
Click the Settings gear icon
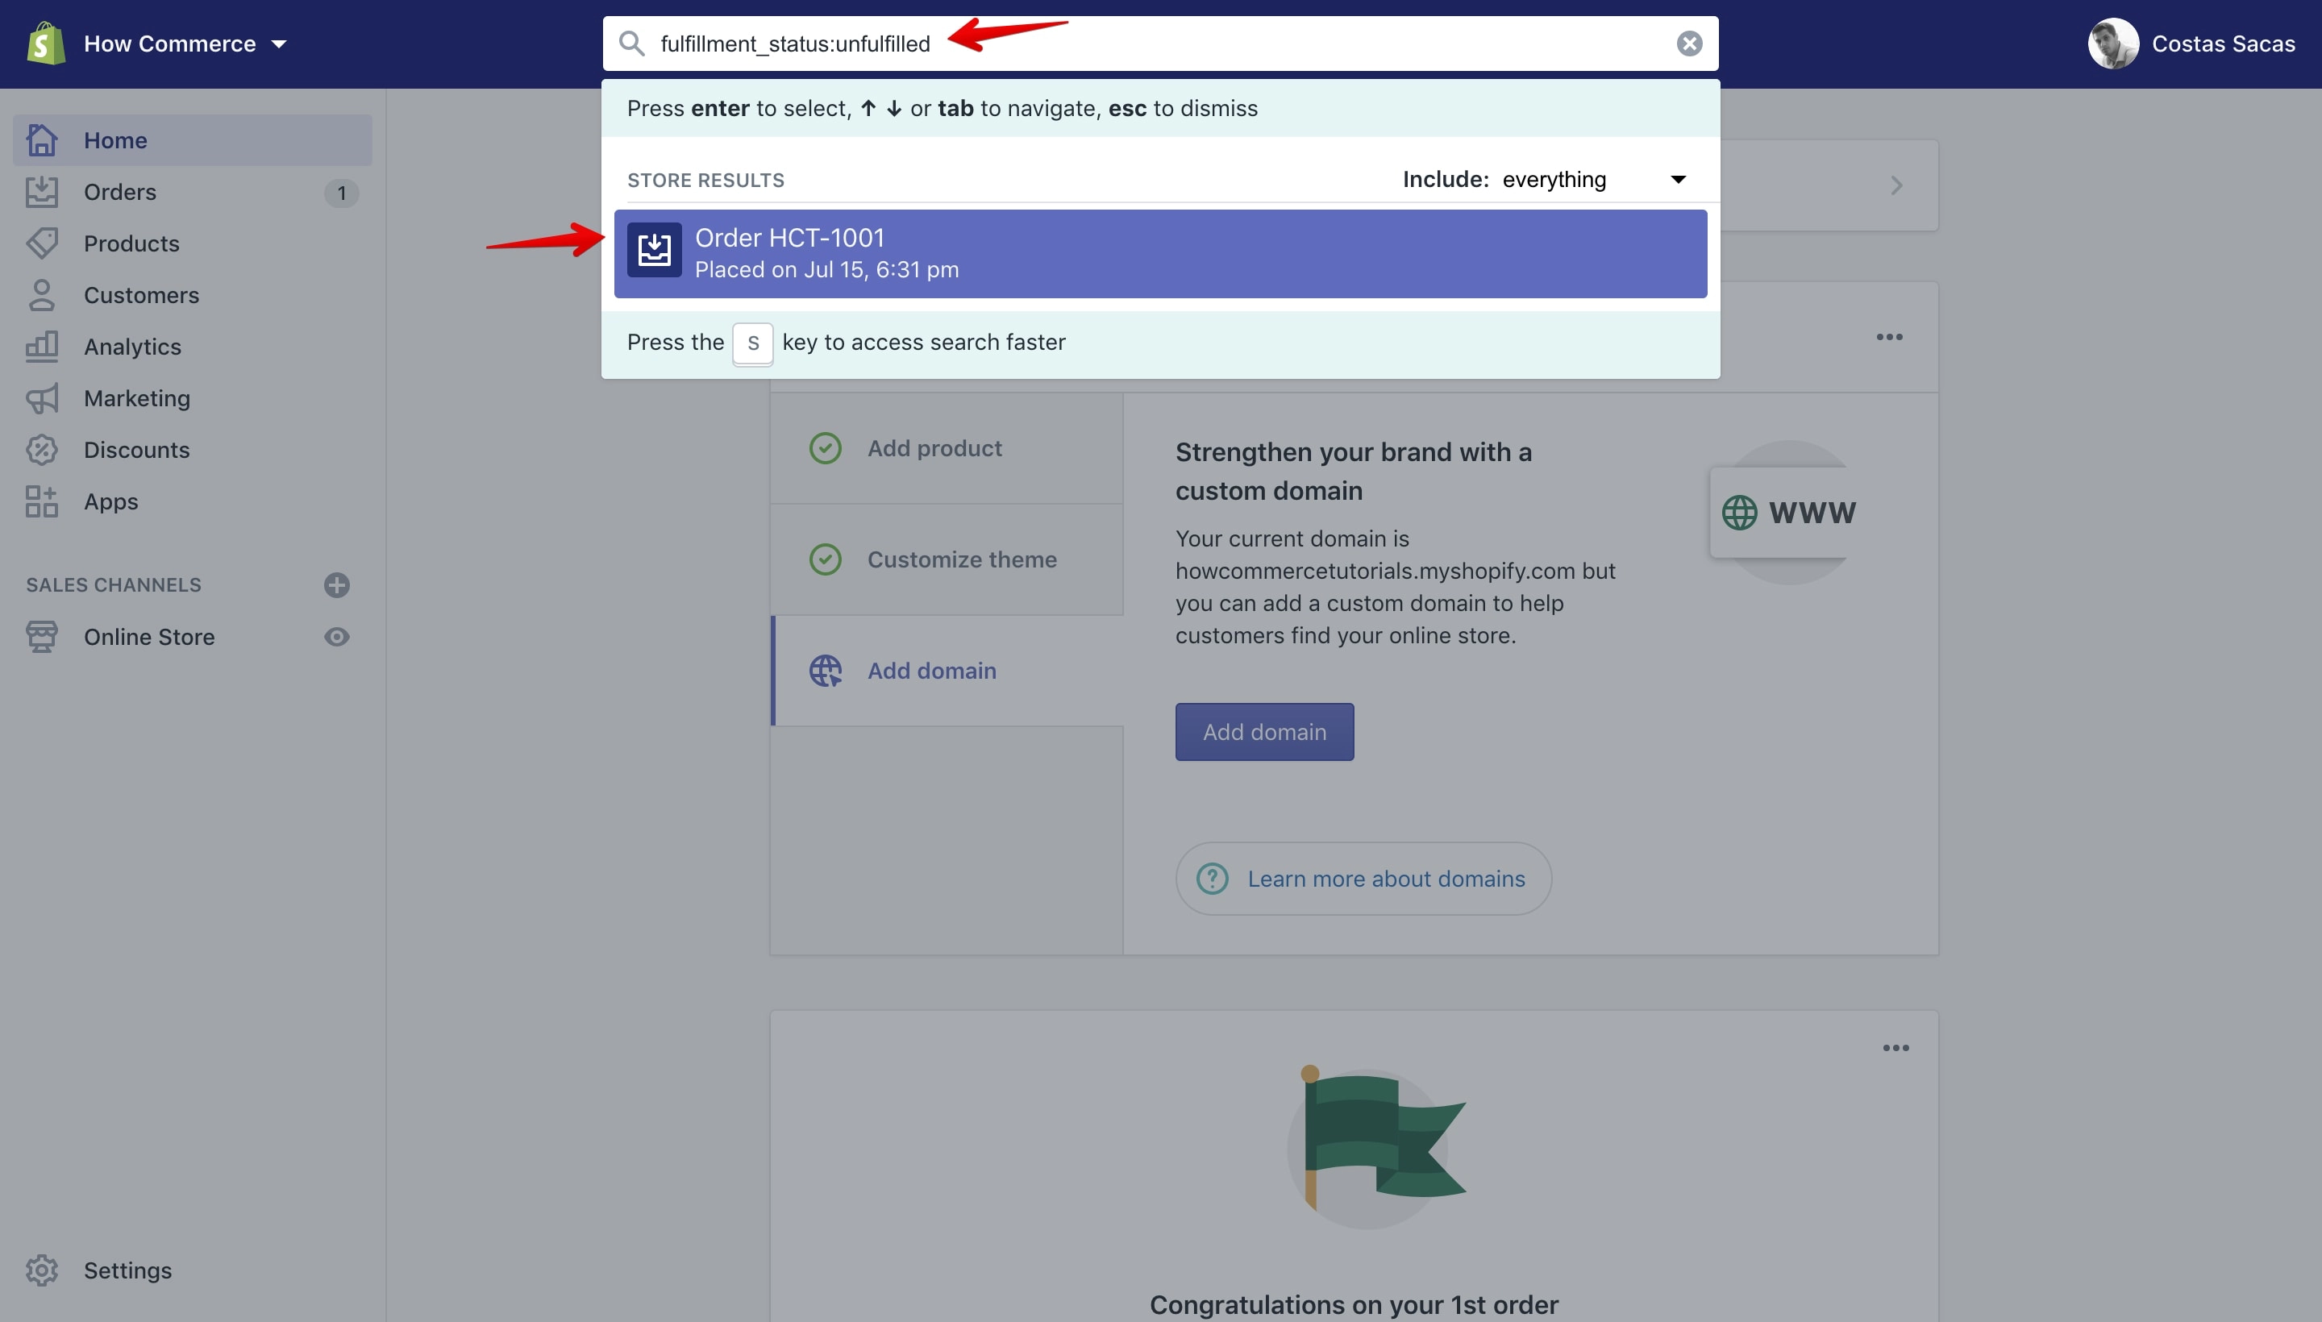point(42,1270)
